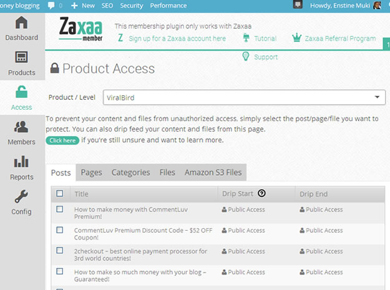This screenshot has width=390, height=290.
Task: Click the Drip Start column header
Action: click(238, 193)
